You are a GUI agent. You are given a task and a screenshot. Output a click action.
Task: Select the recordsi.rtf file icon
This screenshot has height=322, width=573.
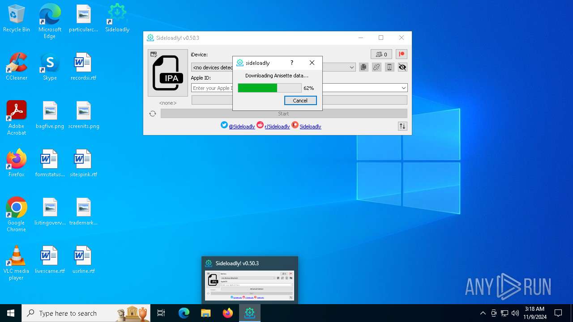[x=83, y=67]
